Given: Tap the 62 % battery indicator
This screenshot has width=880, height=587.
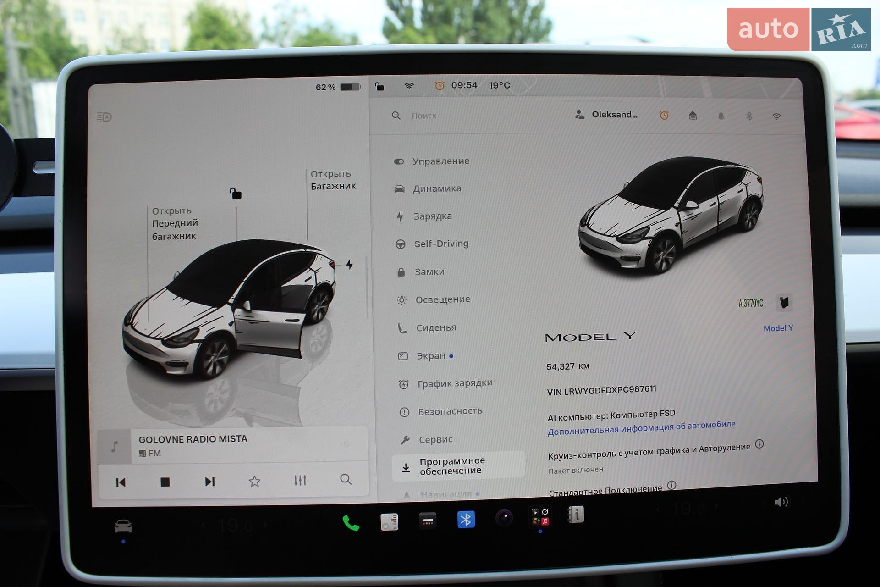Looking at the screenshot, I should tap(338, 87).
